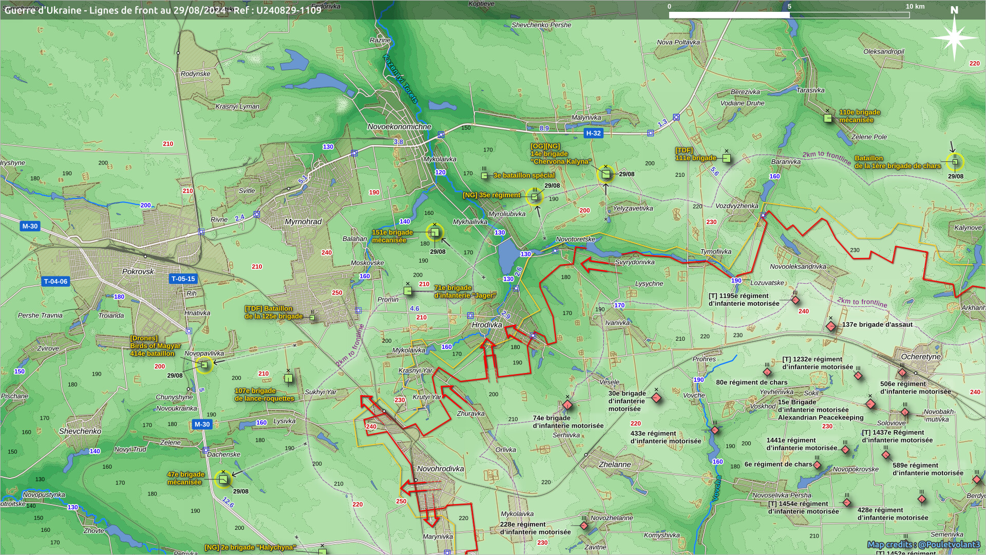Viewport: 986px width, 555px height.
Task: Click the 110e brigade mécanisée unit icon
Action: (x=827, y=118)
